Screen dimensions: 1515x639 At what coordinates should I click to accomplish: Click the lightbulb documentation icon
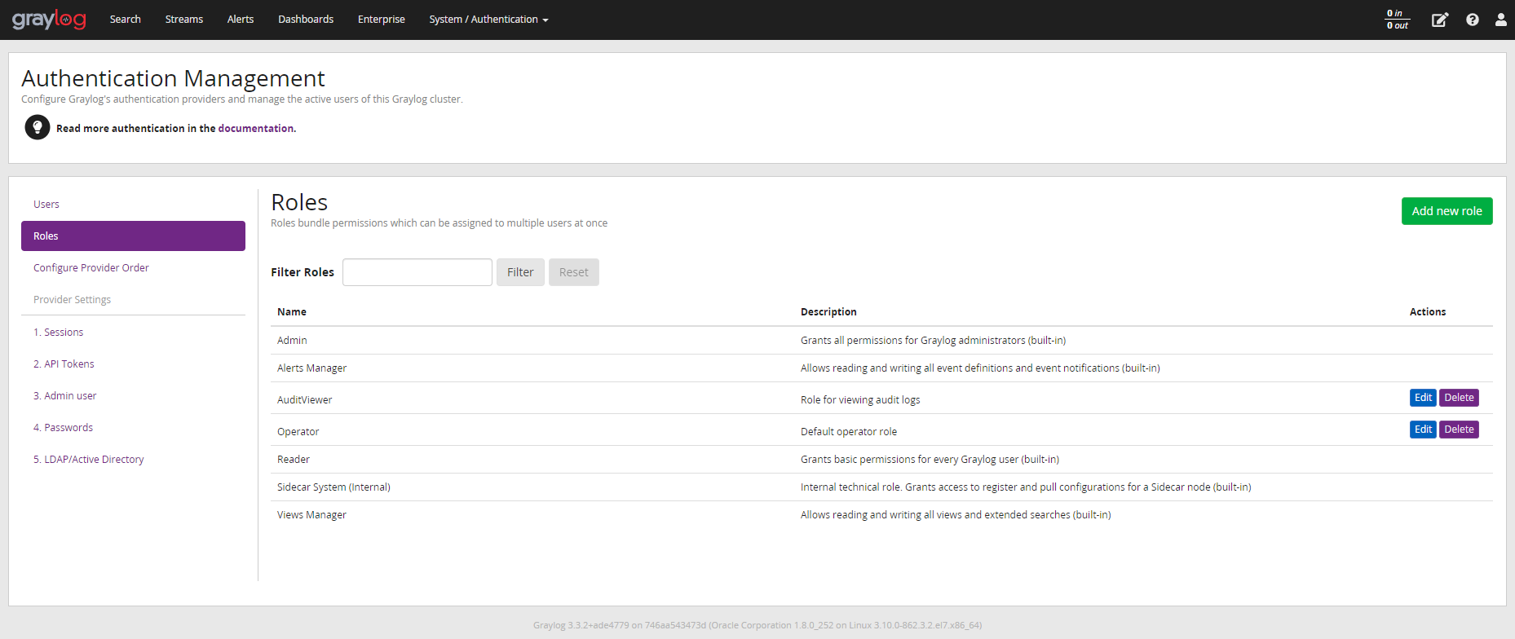38,127
